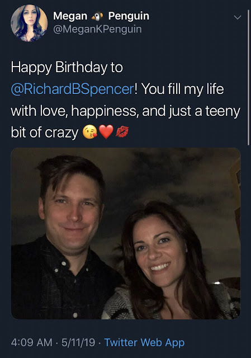Click the text 'with love, happiness'
Image resolution: width=251 pixels, height=358 pixels.
click(74, 111)
